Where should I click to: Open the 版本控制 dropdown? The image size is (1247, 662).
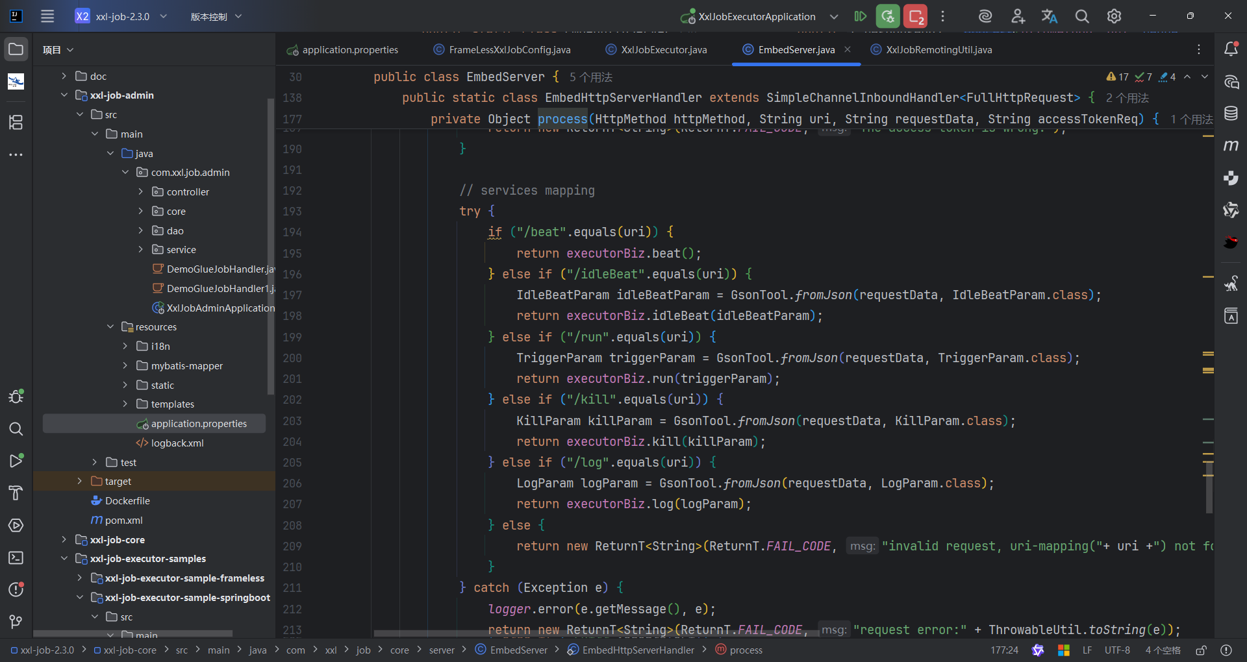click(216, 16)
